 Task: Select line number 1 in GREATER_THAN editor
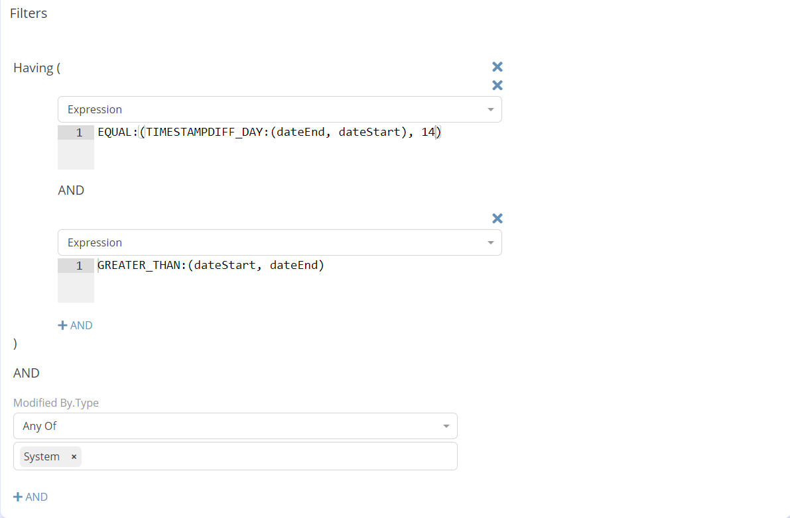tap(79, 266)
